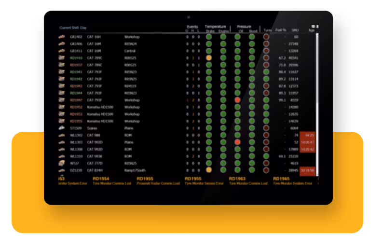
Task: Click the amber brake temperature indicator in DZ1220 row
Action: point(209,170)
